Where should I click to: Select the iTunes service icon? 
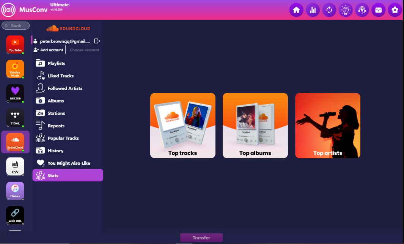(x=15, y=190)
